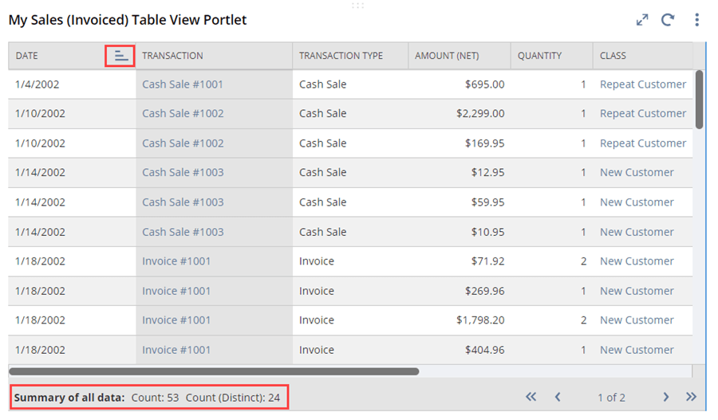Open Cash Sale #1002 link for $169.95
The height and width of the screenshot is (420, 718).
click(x=183, y=143)
